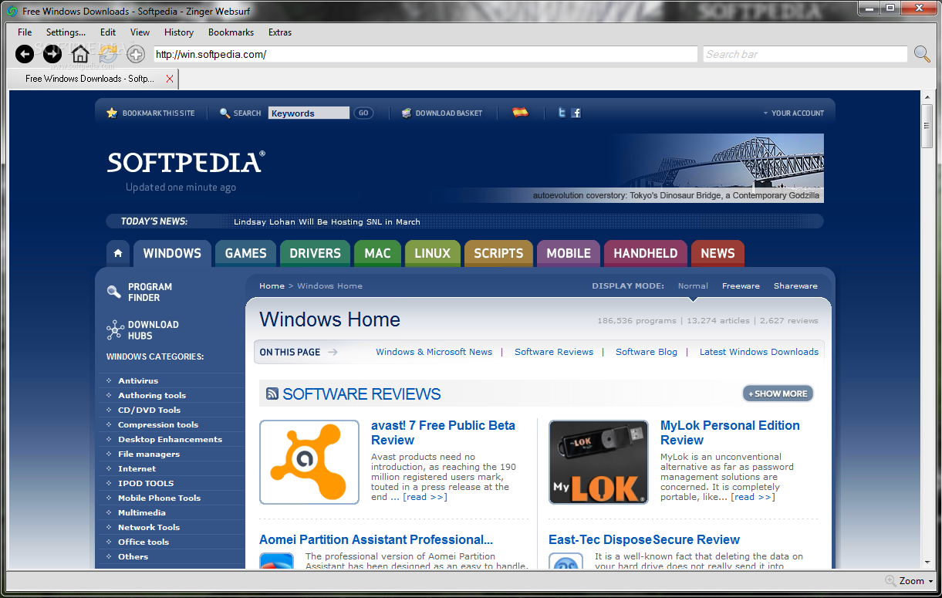942x598 pixels.
Task: Open the Extras menu
Action: pyautogui.click(x=280, y=32)
